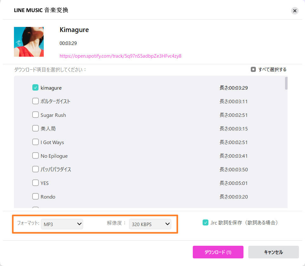Click the 'No Epilogue' track name

(54, 156)
